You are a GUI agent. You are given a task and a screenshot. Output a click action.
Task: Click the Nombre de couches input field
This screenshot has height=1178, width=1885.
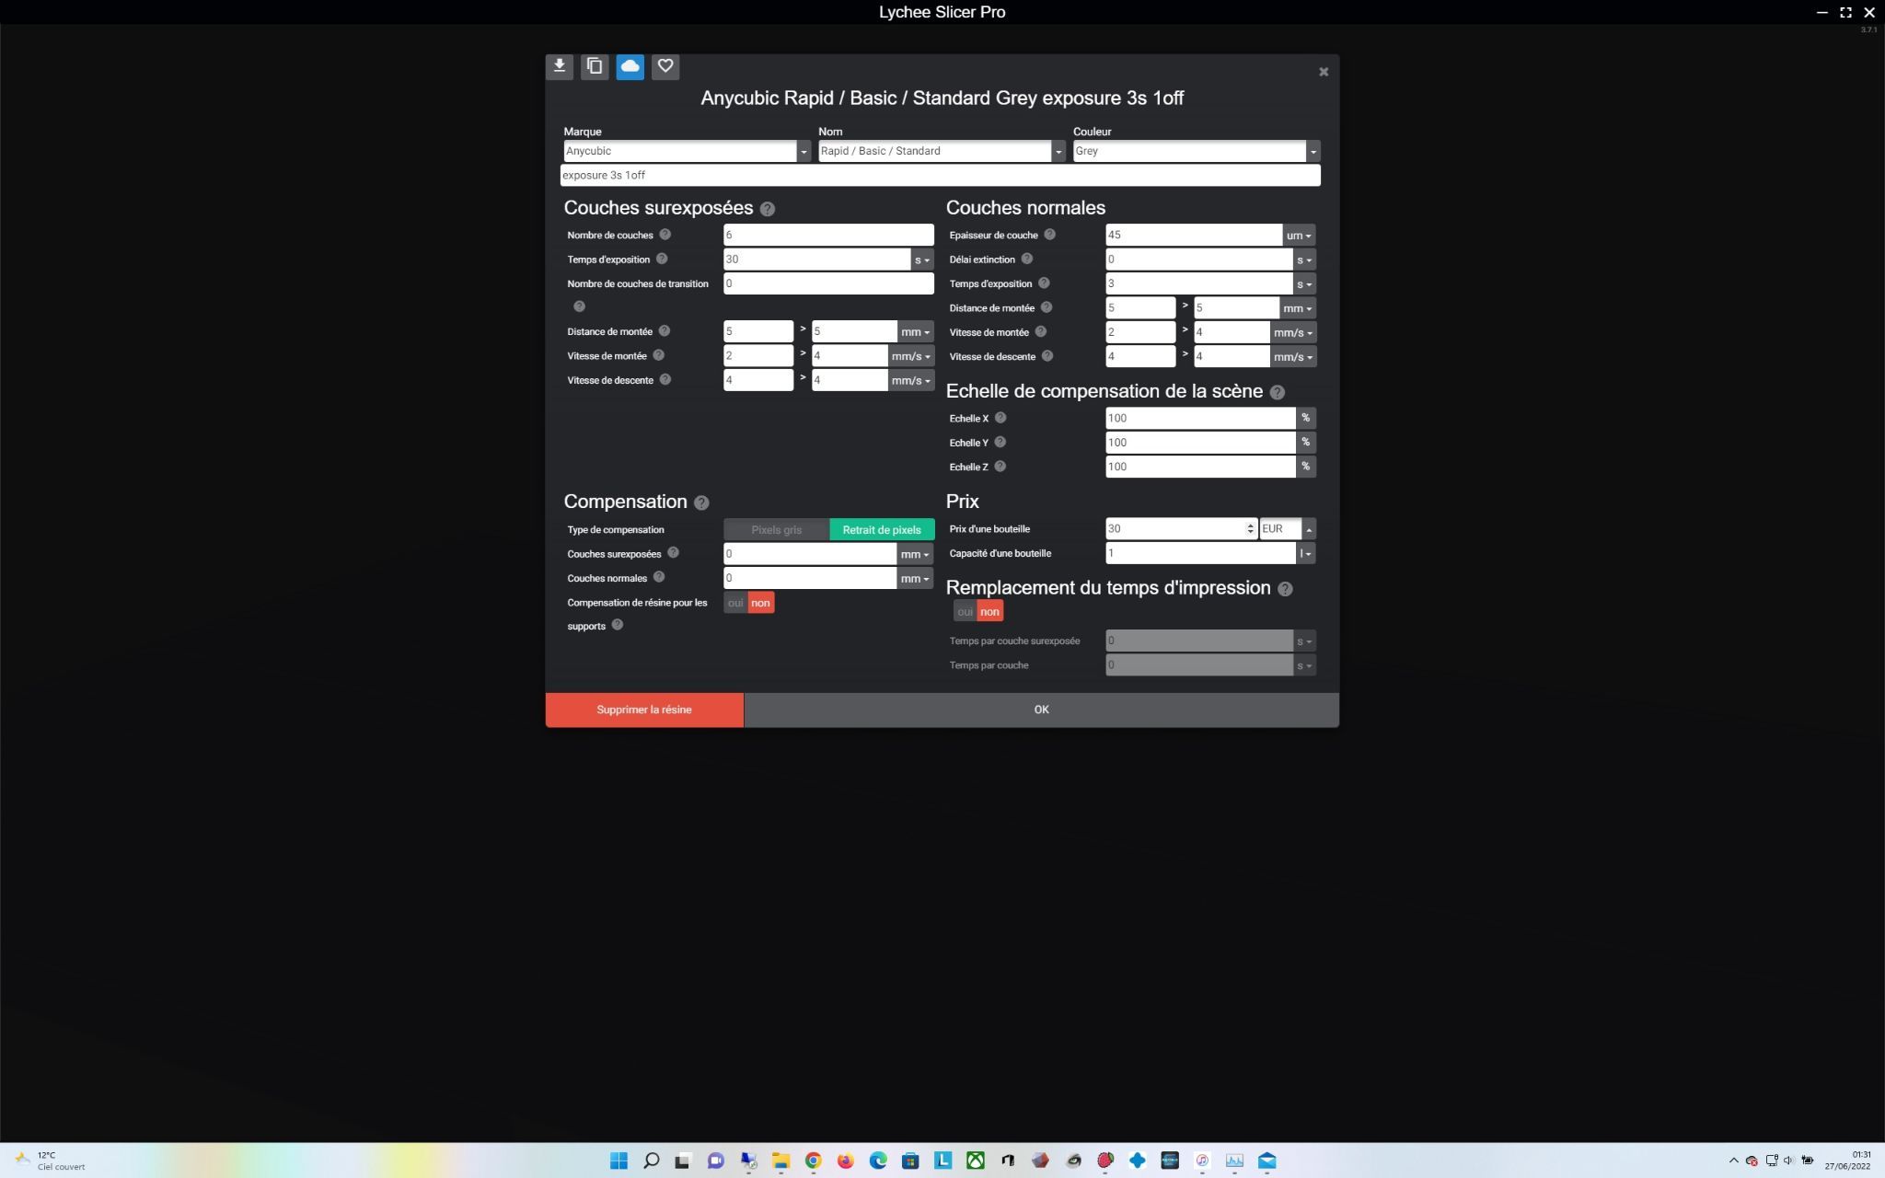coord(827,235)
